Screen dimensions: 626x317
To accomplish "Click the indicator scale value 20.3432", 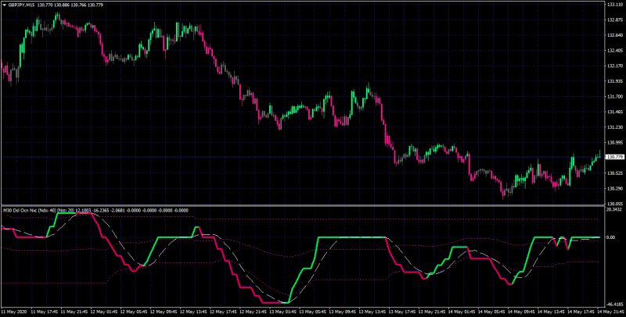I will click(x=615, y=209).
